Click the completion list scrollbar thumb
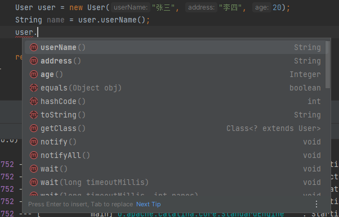 pyautogui.click(x=328, y=65)
